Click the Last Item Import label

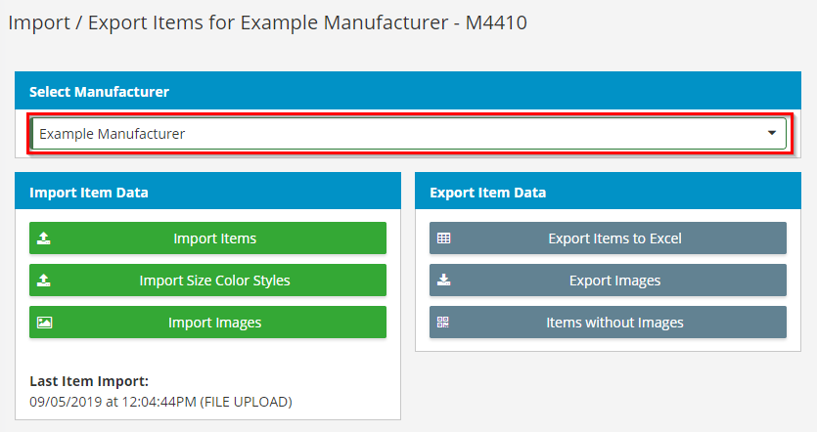(89, 381)
